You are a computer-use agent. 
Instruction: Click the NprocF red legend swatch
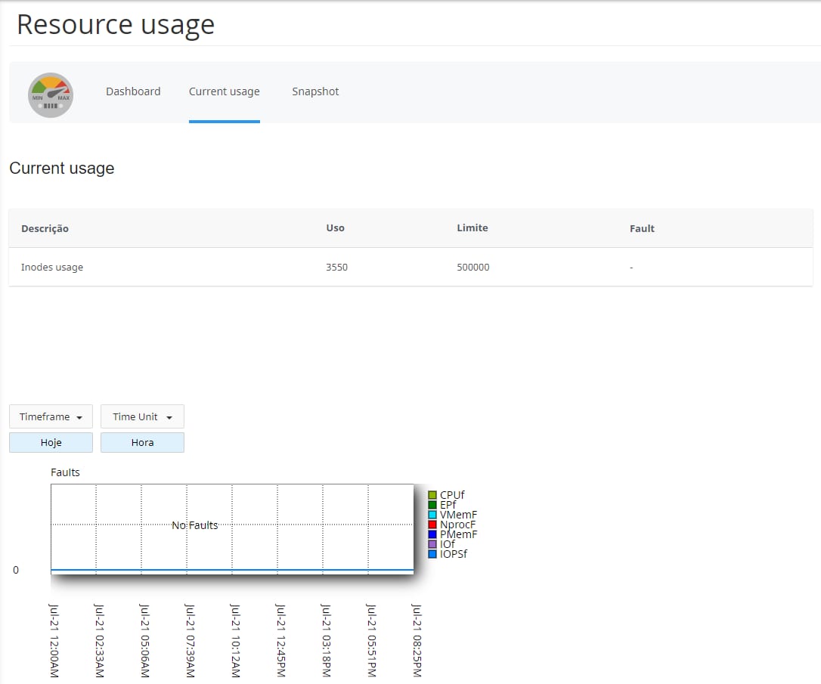coord(432,525)
